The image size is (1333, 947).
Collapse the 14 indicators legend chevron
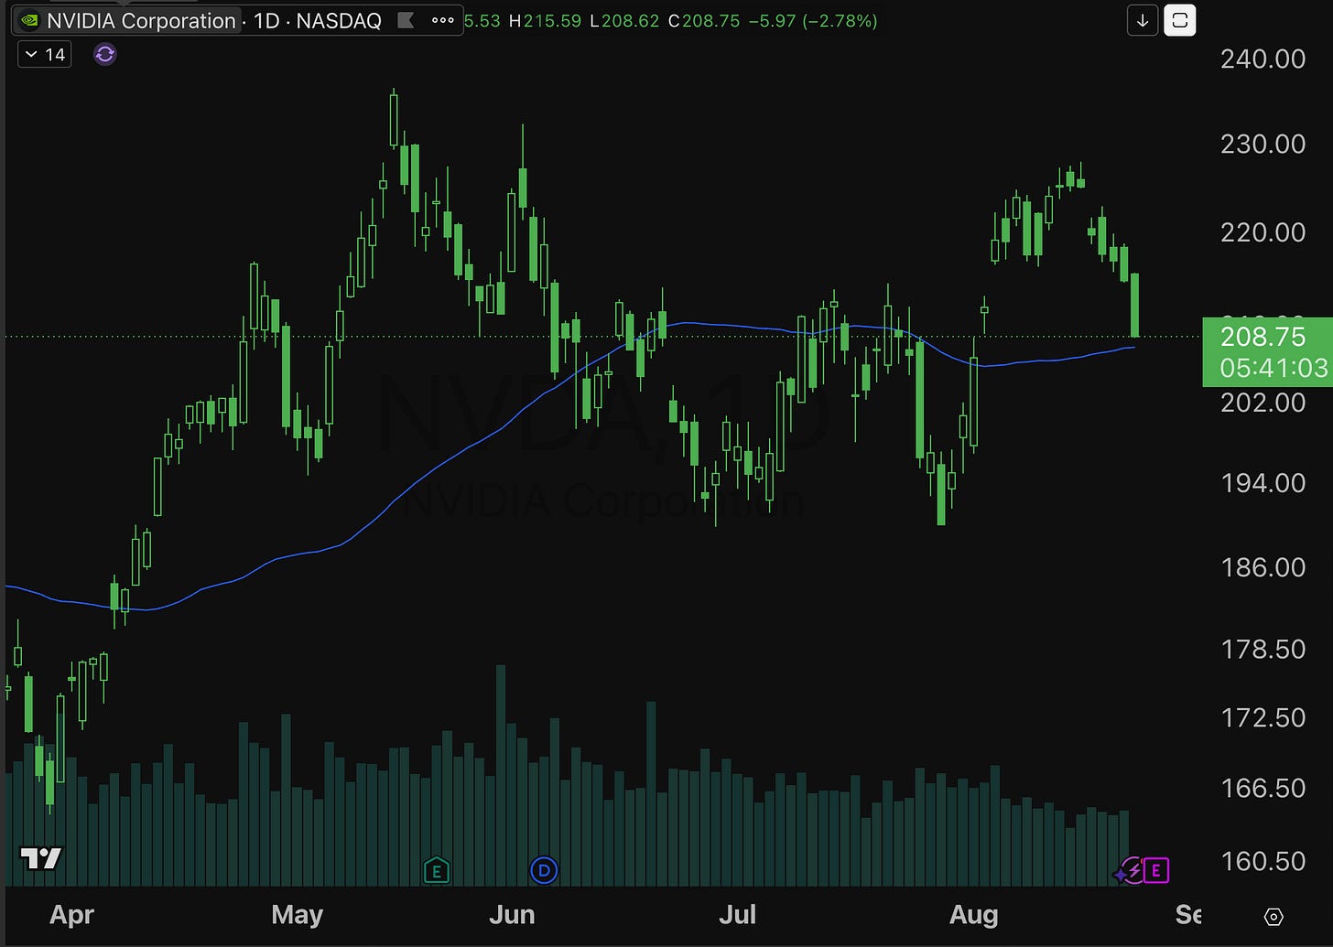pos(32,54)
